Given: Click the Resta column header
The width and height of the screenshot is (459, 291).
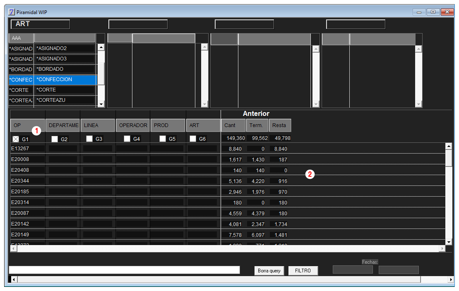Looking at the screenshot, I should pyautogui.click(x=280, y=125).
